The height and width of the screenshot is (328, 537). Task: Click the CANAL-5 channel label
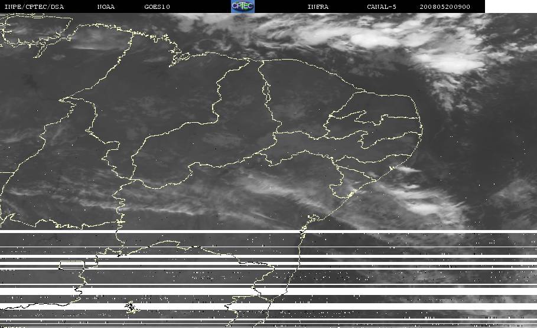pos(382,7)
